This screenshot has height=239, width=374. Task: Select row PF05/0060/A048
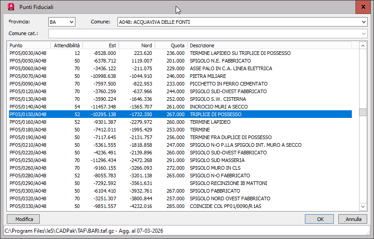(x=180, y=68)
